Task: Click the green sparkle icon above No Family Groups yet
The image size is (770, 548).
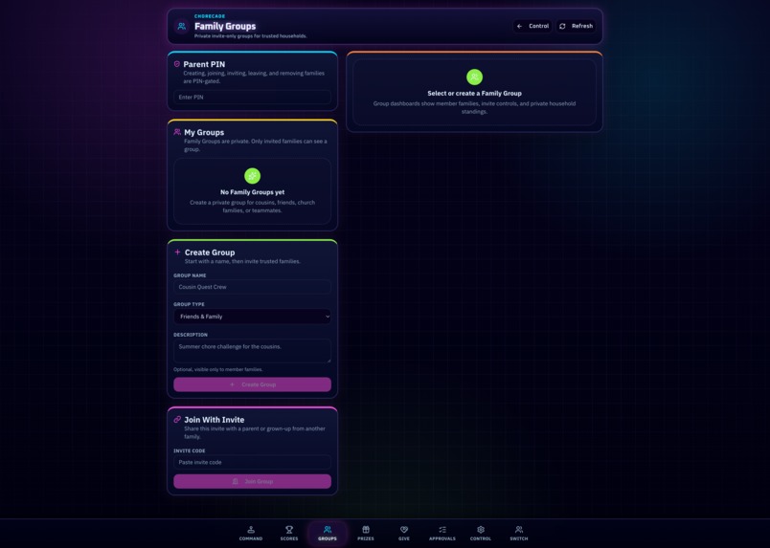Action: [253, 176]
